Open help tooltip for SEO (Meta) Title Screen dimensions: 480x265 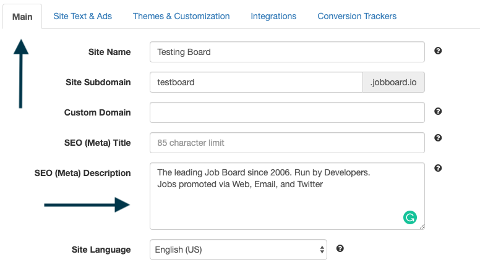438,138
